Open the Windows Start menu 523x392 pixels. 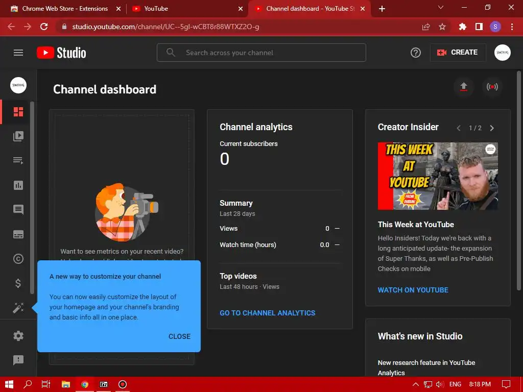click(9, 384)
